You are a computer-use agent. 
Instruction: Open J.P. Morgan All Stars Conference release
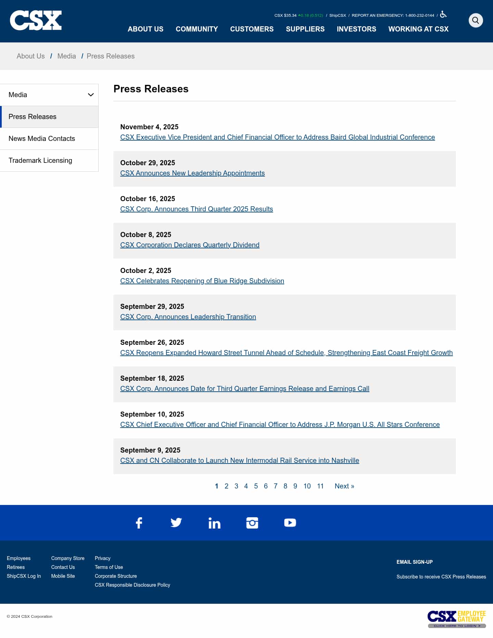pyautogui.click(x=280, y=425)
